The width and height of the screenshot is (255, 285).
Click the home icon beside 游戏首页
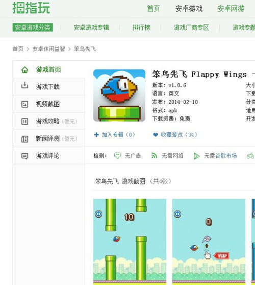coord(24,70)
